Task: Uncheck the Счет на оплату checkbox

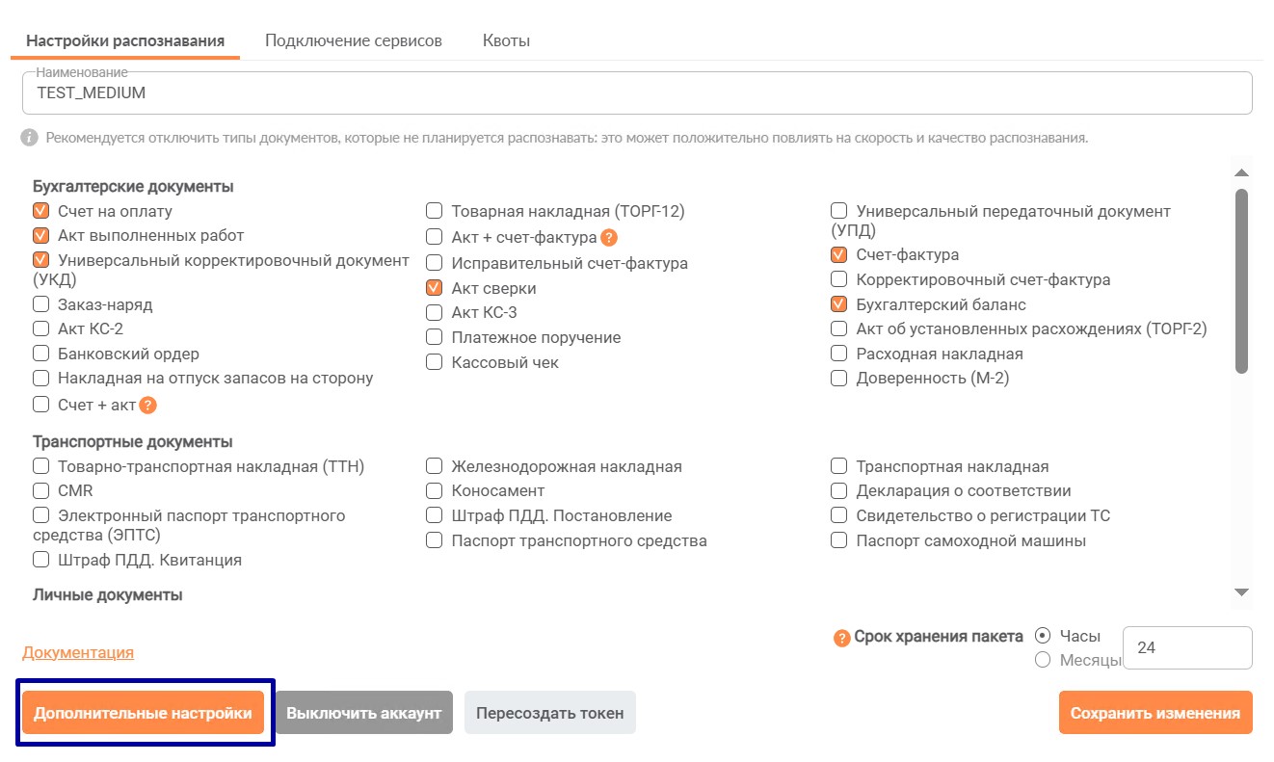Action: click(x=41, y=211)
